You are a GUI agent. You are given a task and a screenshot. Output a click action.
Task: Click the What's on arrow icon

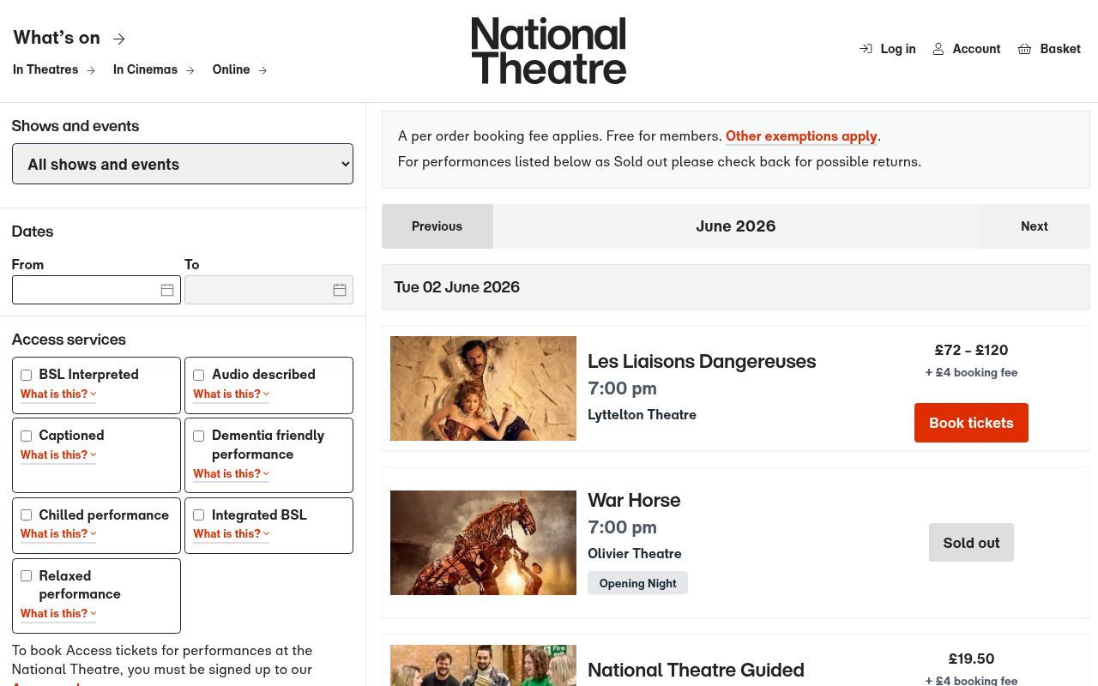click(119, 39)
